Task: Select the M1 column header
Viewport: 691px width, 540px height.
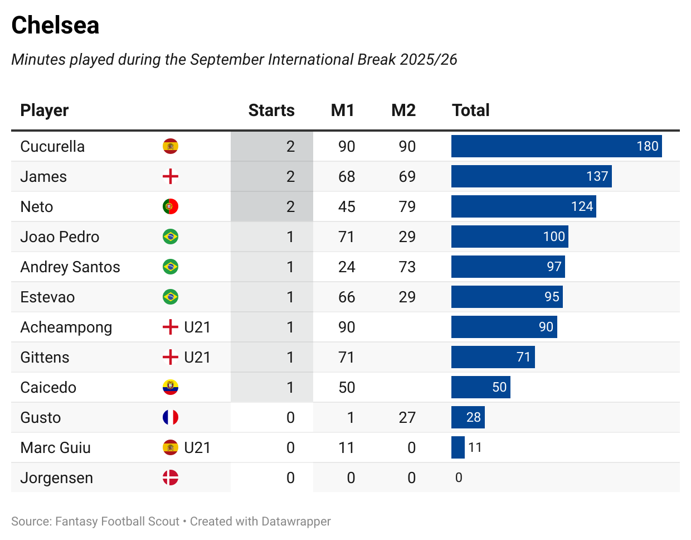Action: click(342, 110)
